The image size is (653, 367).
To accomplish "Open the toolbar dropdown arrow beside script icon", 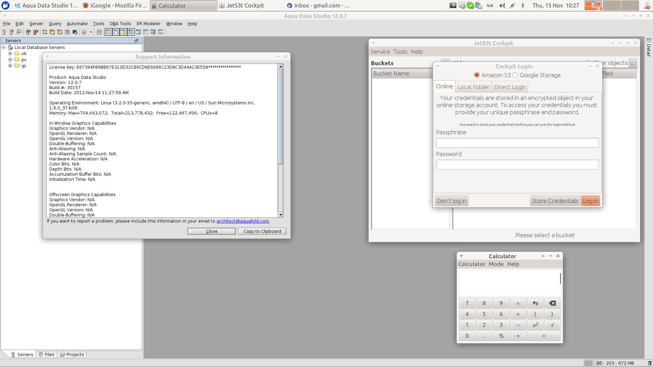I will point(91,32).
